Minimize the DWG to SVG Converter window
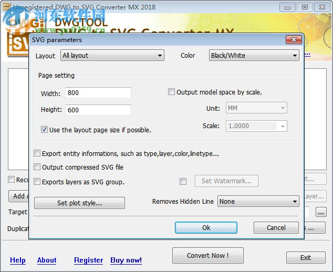333x272 pixels. tap(287, 7)
